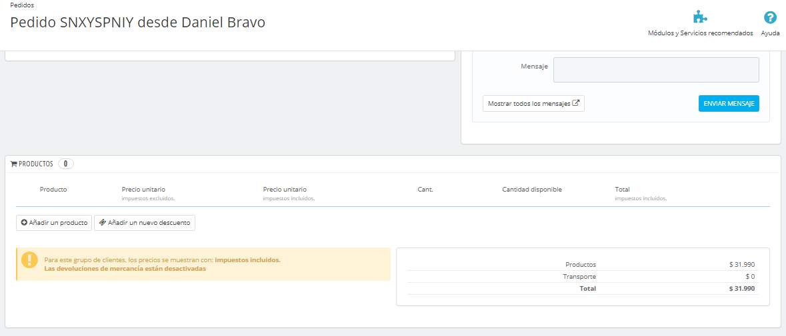
Task: Click Precio unitario impuestos incluidos header
Action: (x=289, y=194)
